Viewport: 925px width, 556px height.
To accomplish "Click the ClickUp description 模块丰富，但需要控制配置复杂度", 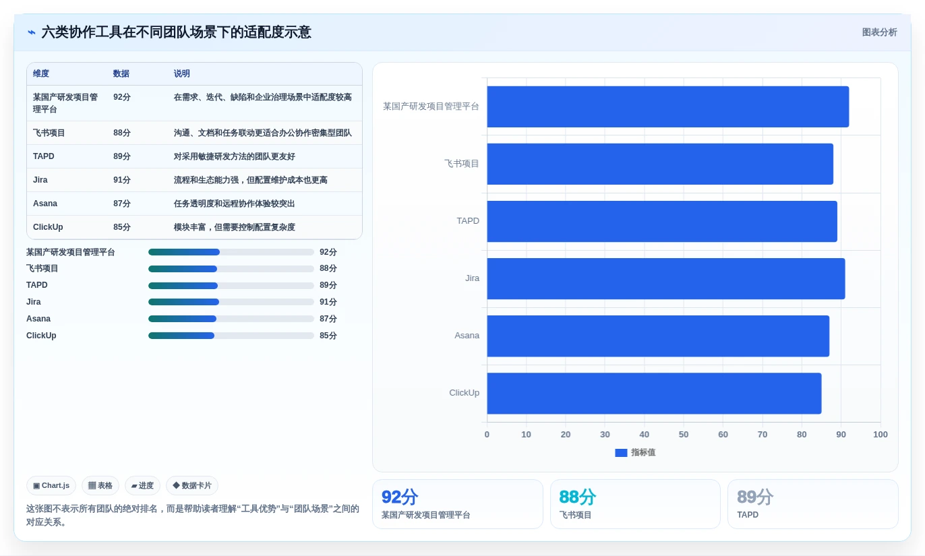I will point(235,227).
